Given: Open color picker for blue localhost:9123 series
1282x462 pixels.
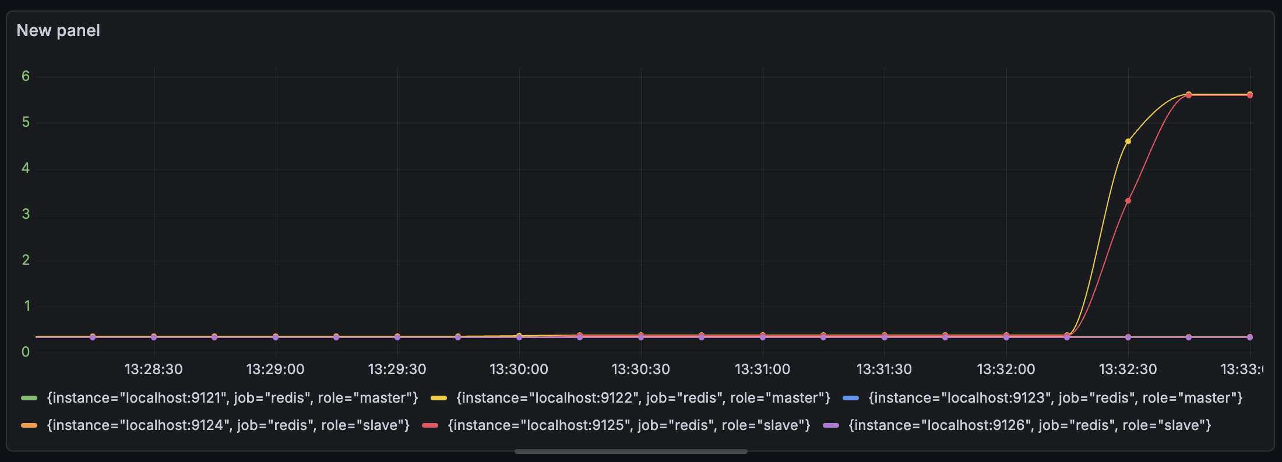Looking at the screenshot, I should pos(851,398).
